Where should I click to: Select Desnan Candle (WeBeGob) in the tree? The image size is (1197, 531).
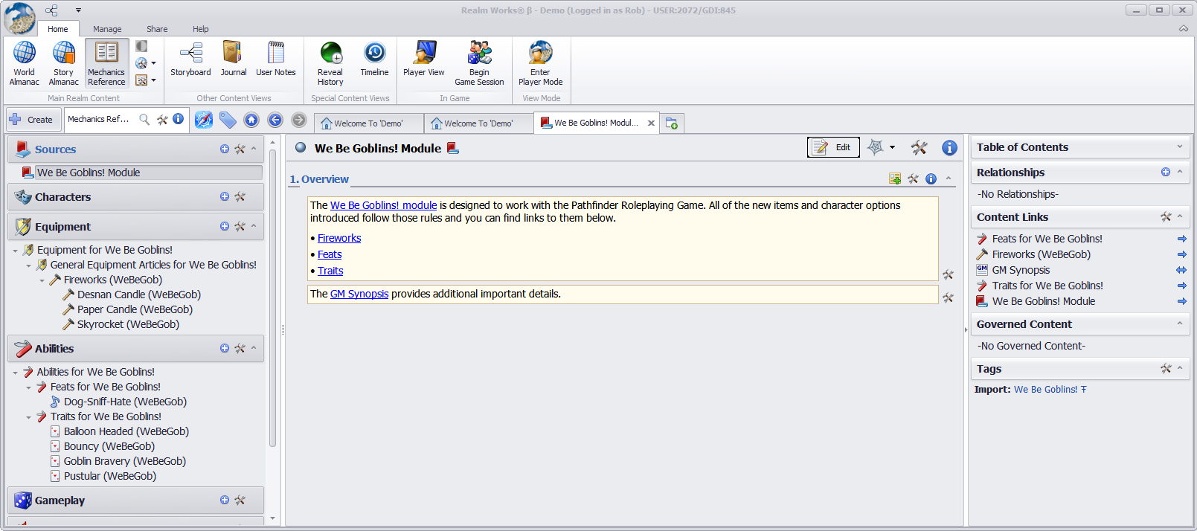coord(139,295)
